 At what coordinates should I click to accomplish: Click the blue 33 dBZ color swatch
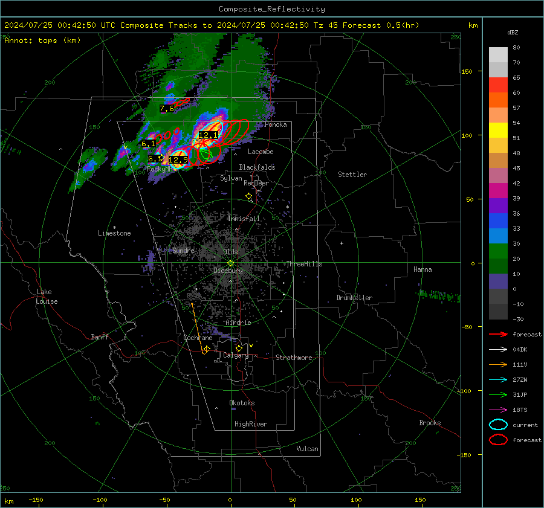point(498,220)
